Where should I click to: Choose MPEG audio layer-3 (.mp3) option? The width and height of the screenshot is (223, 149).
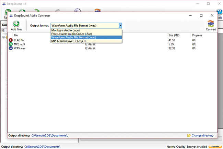(86, 41)
